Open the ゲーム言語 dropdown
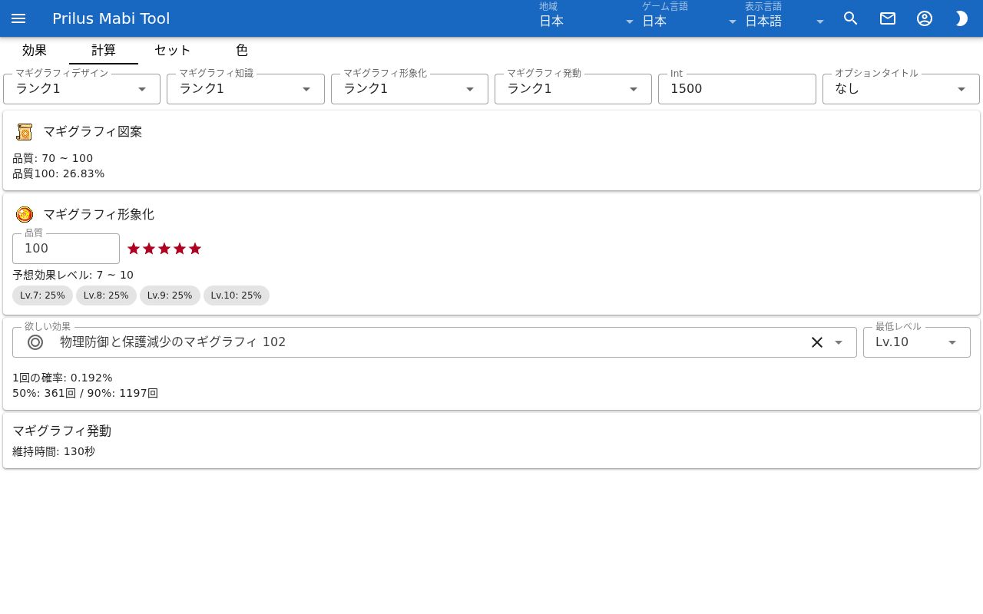This screenshot has height=614, width=983. (690, 18)
